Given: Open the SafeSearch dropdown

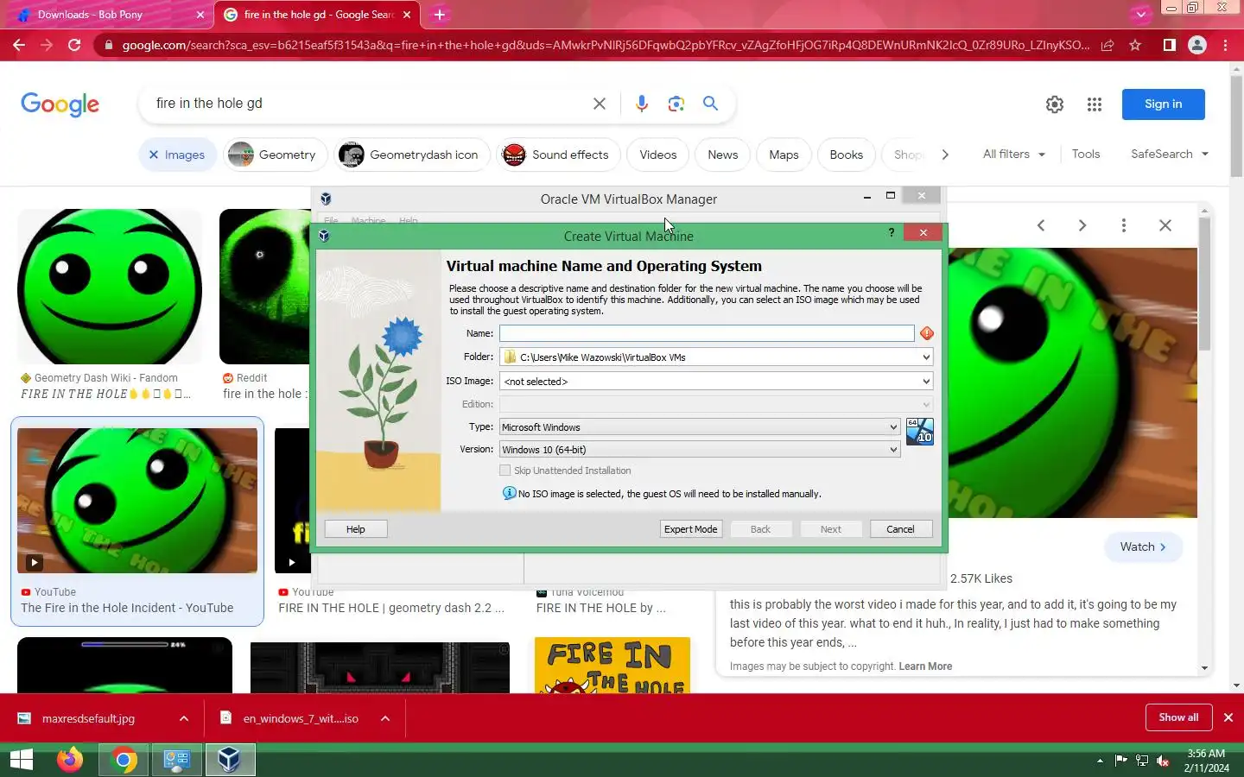Looking at the screenshot, I should tap(1170, 155).
